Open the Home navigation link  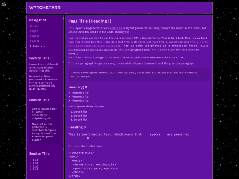coord(34,26)
